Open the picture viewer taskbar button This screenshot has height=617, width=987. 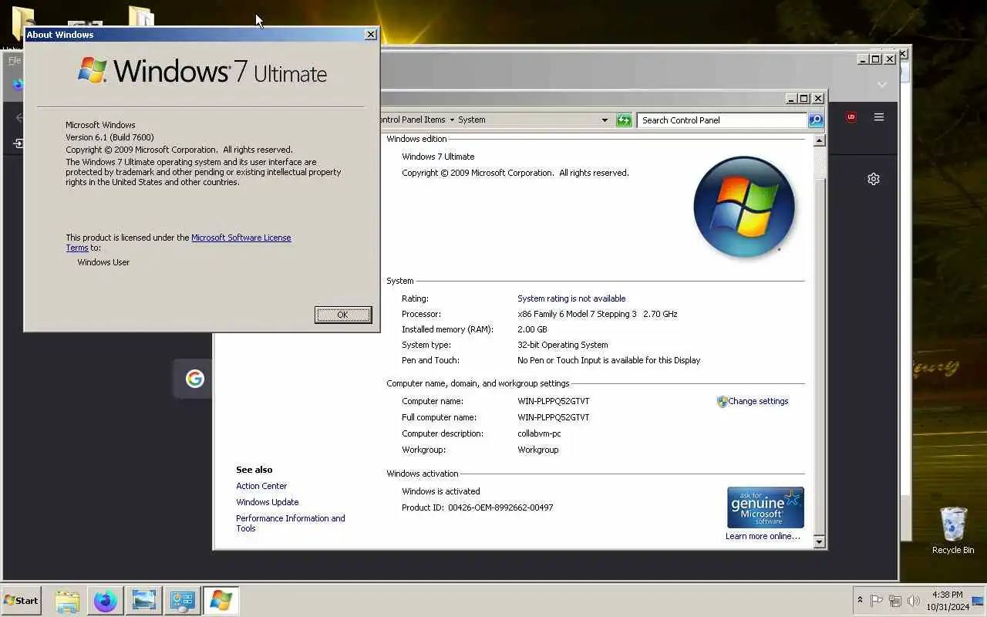coord(144,600)
